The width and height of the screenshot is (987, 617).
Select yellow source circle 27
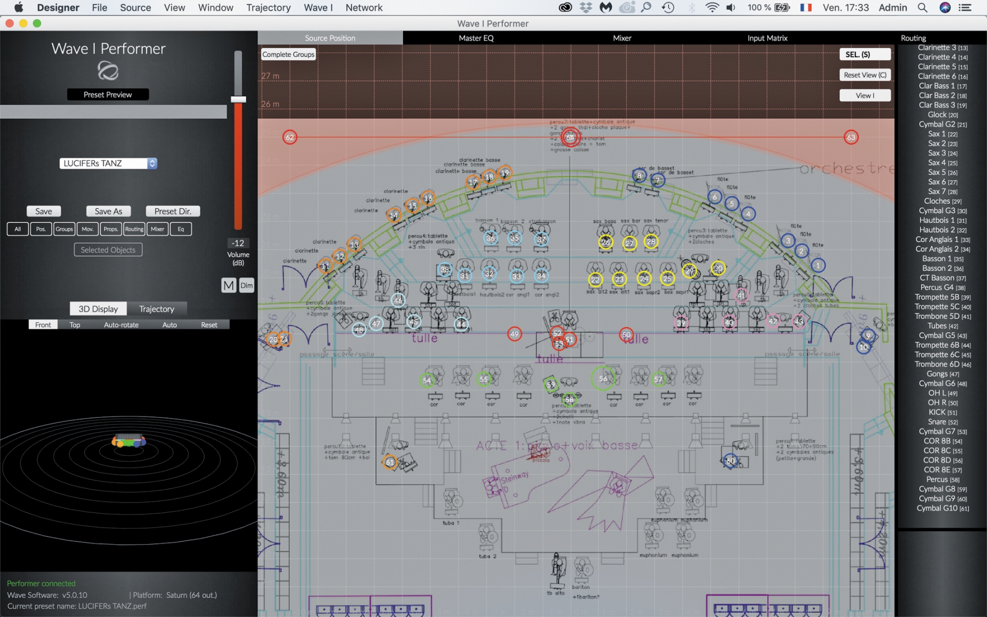click(629, 243)
